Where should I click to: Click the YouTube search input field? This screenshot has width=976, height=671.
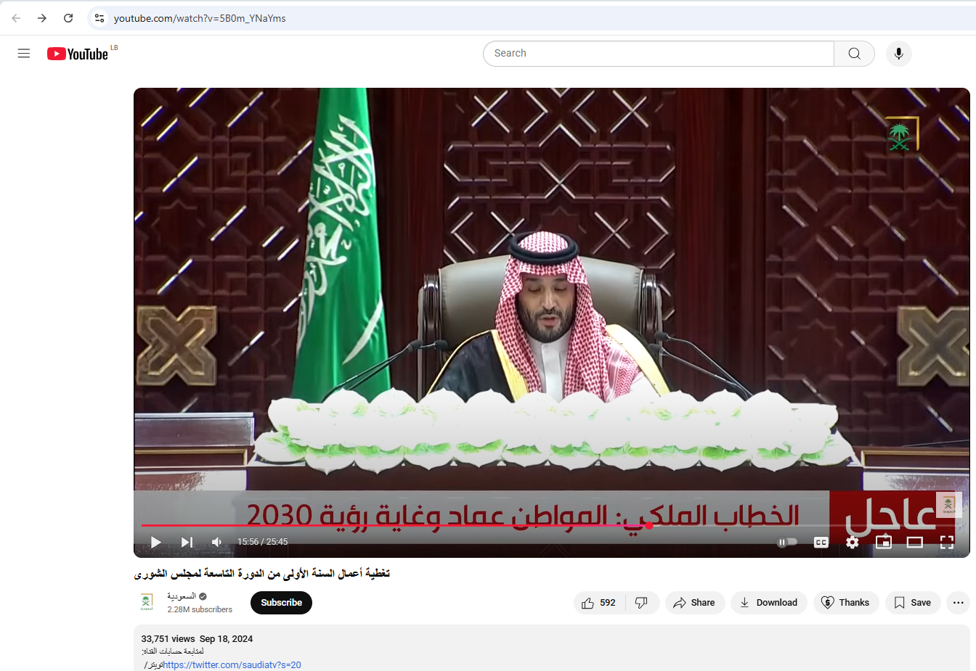point(658,54)
